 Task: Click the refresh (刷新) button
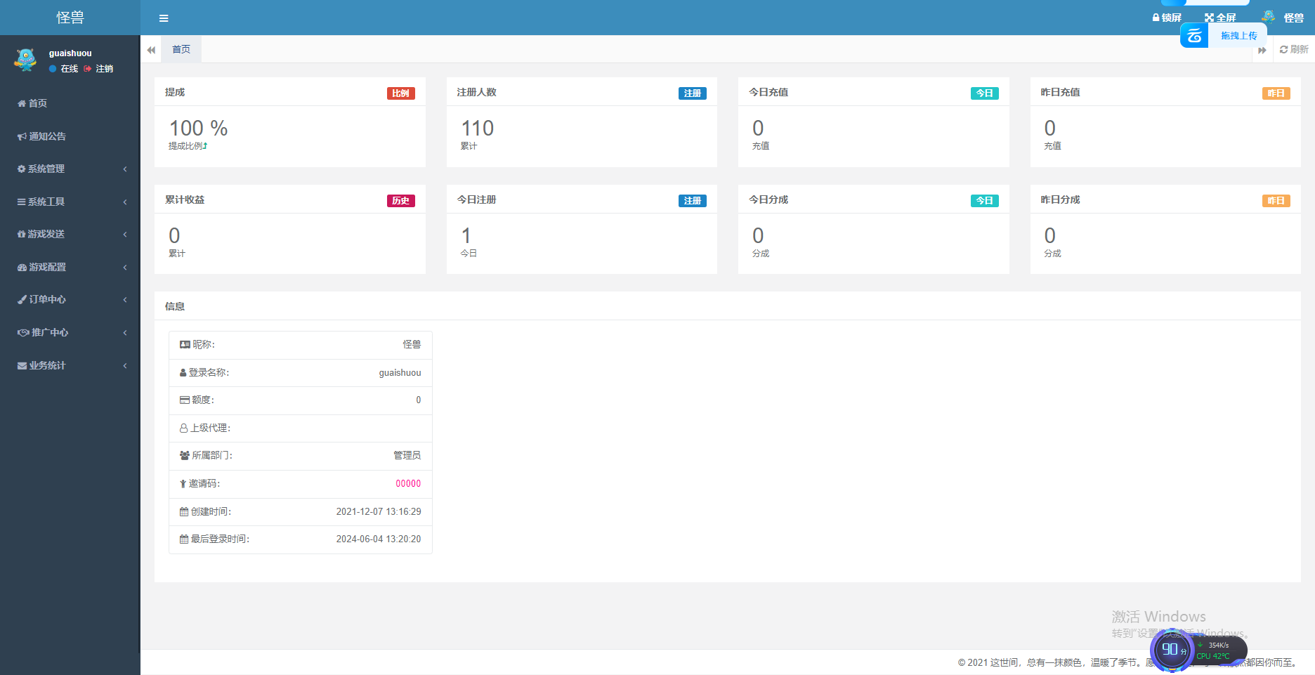pos(1293,49)
